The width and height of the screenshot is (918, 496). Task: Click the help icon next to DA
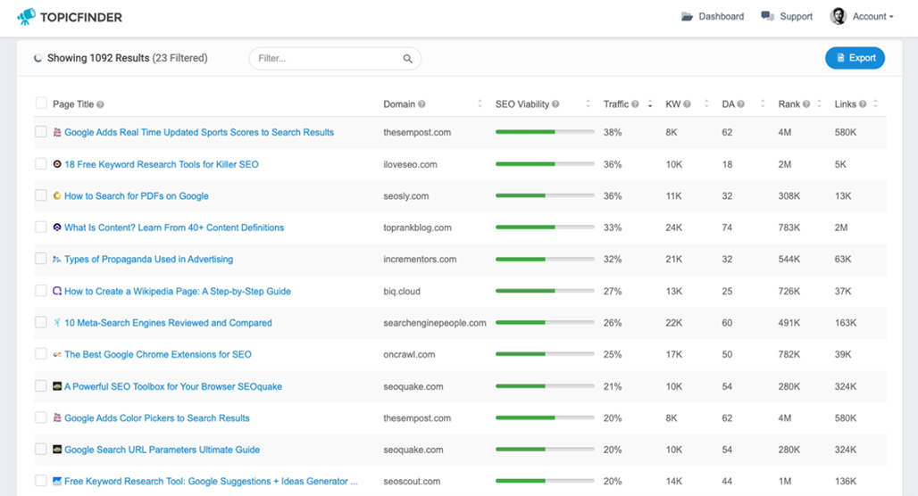[740, 104]
